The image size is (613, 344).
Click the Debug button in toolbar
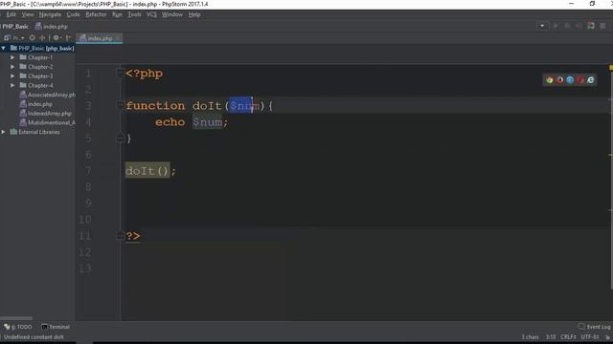tap(567, 26)
